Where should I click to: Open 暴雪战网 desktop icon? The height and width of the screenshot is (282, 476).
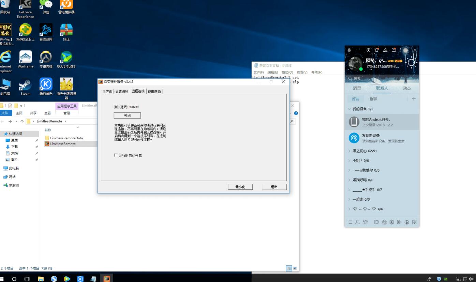pos(46,32)
